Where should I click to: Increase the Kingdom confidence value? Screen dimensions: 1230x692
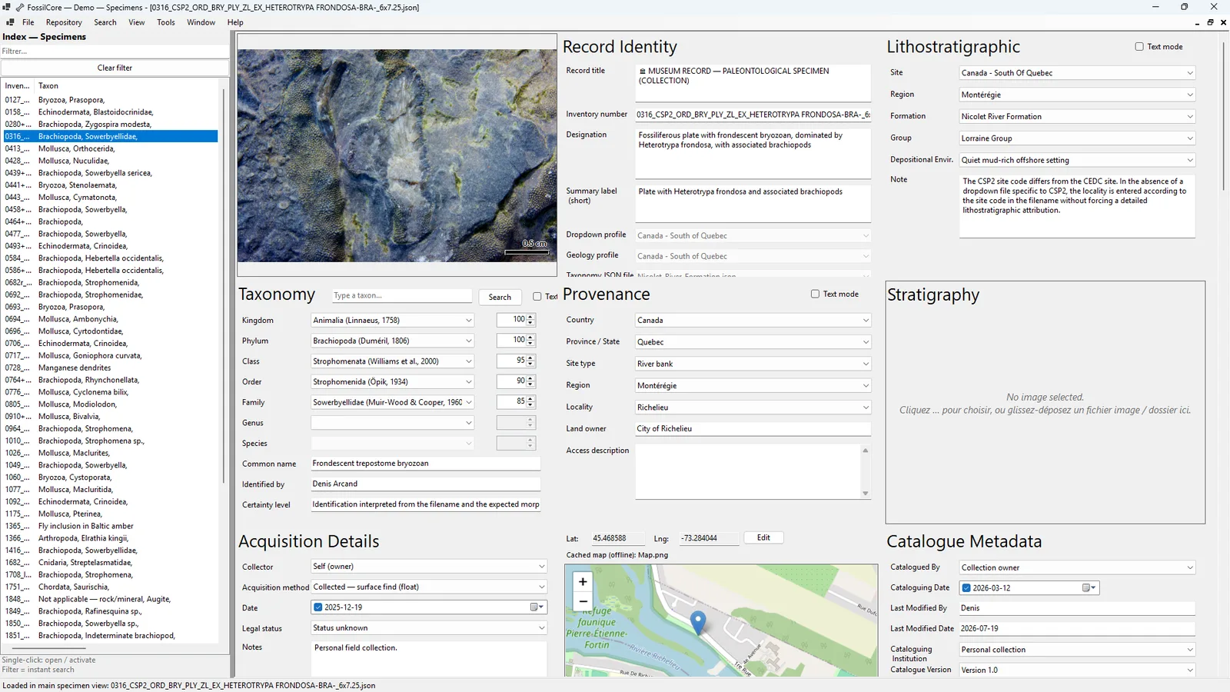(530, 317)
